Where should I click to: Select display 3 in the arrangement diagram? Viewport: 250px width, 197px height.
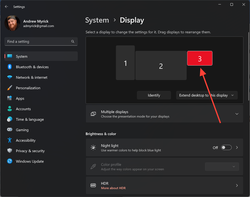200,58
